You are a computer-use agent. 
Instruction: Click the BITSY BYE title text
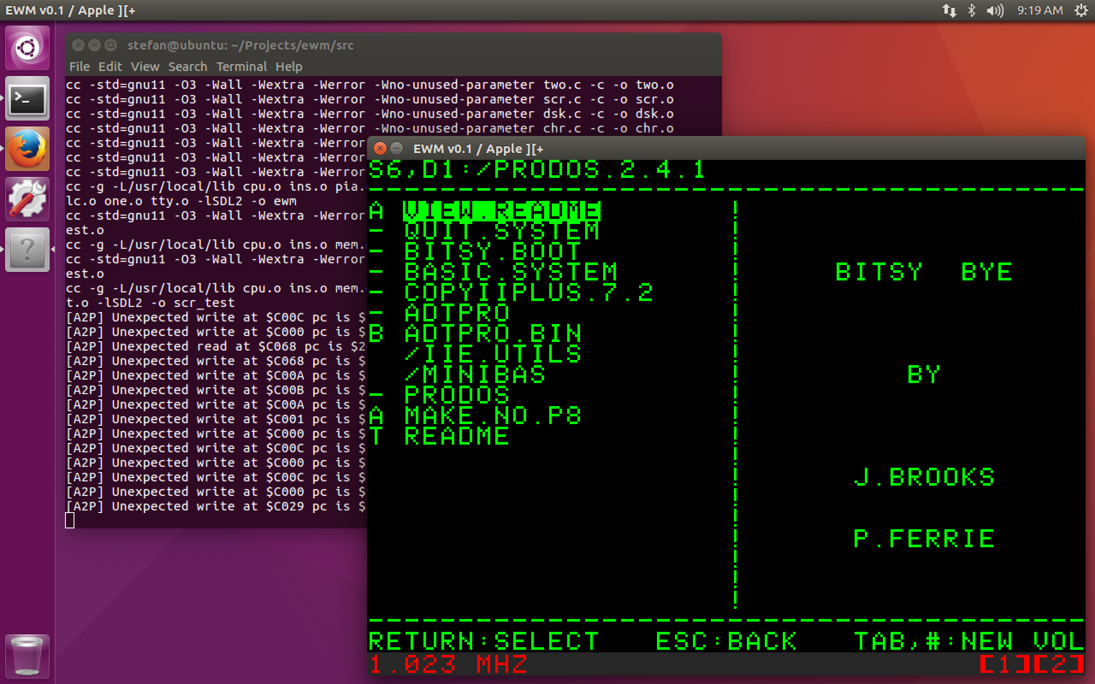coord(923,272)
